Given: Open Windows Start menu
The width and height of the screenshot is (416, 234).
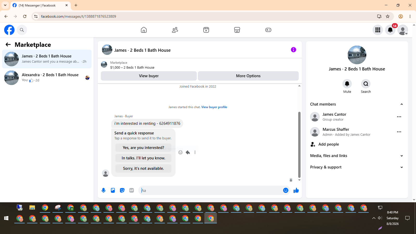Looking at the screenshot, I should click(x=6, y=218).
